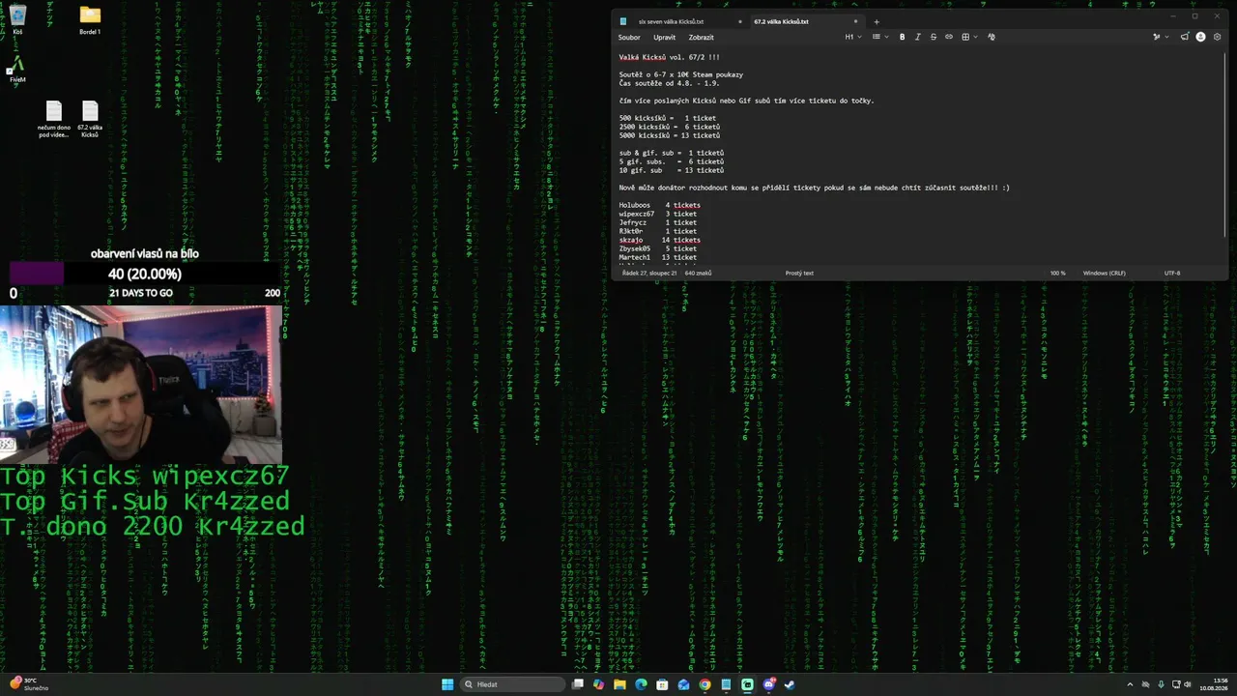Viewport: 1237px width, 696px height.
Task: Click the 5000 kicksíků = 13 ticketů line
Action: point(670,135)
